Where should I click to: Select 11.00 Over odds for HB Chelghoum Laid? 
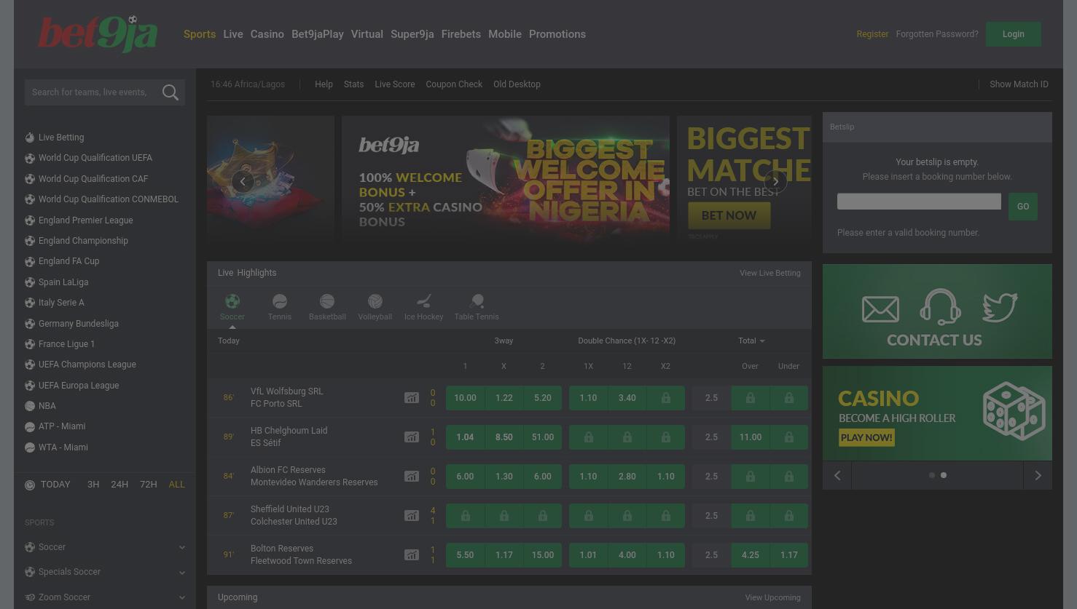pyautogui.click(x=750, y=437)
